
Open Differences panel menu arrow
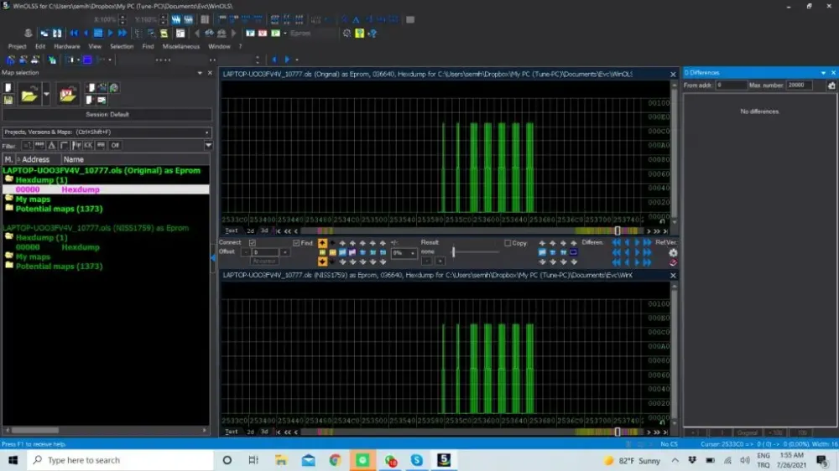point(823,73)
